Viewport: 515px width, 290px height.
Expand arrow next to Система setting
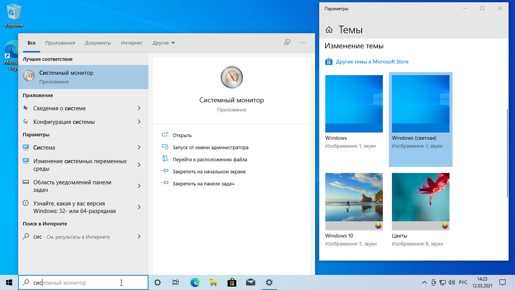click(139, 148)
